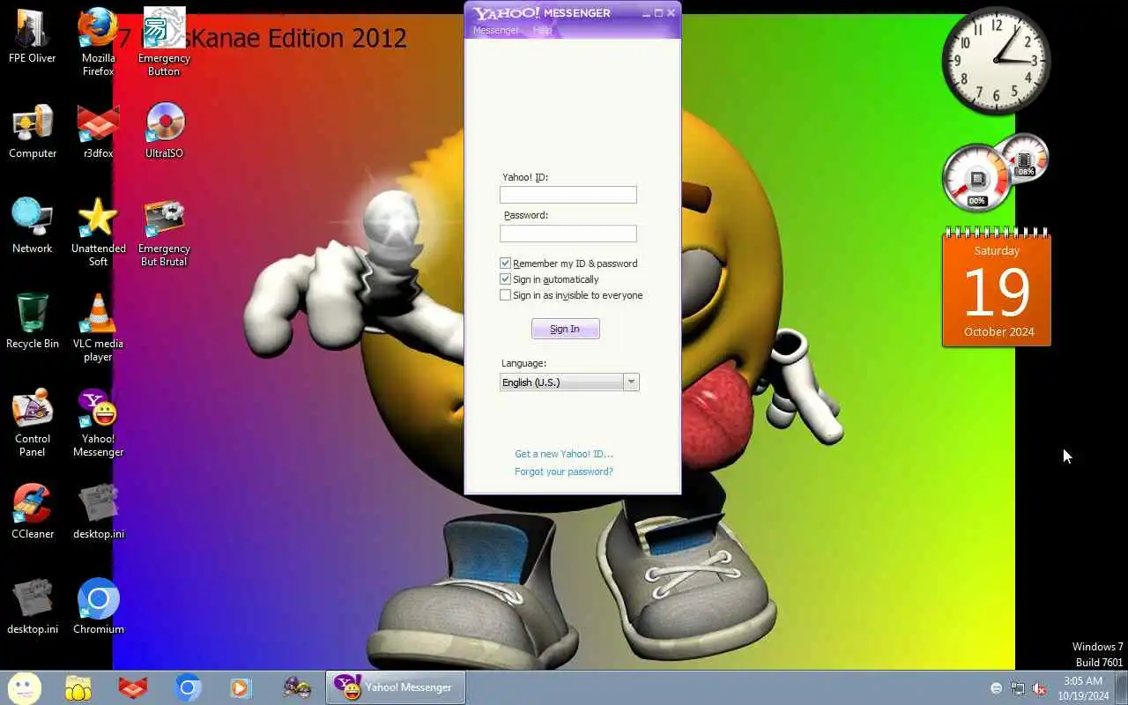Launch the Chromium taskbar icon
This screenshot has width=1128, height=705.
[188, 687]
